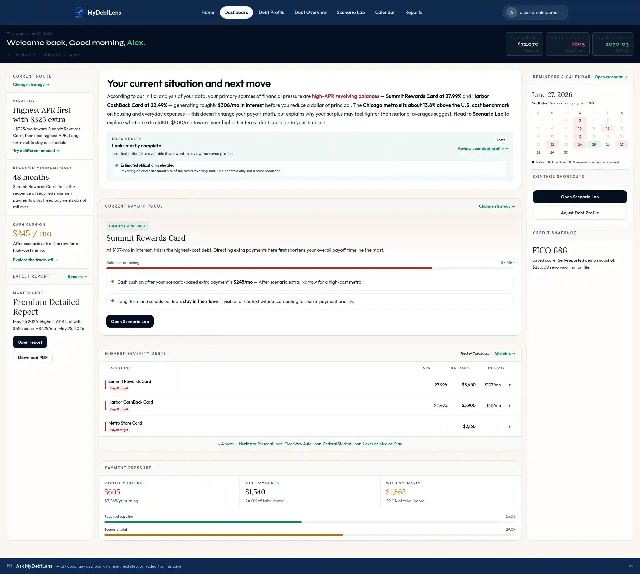The image size is (640, 574).
Task: Open the Calendar nav item
Action: 385,12
